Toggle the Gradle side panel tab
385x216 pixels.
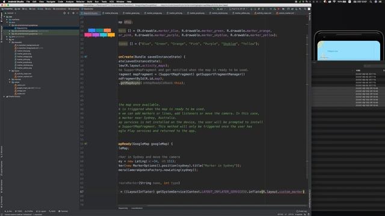[310, 17]
